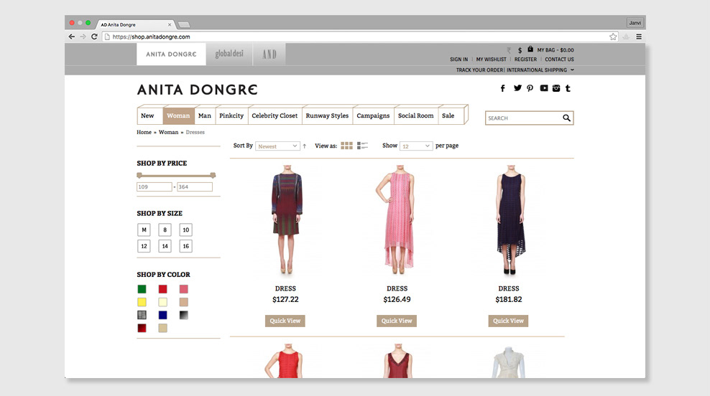Select the rupee currency icon
Viewport: 710px width, 396px height.
(x=509, y=50)
